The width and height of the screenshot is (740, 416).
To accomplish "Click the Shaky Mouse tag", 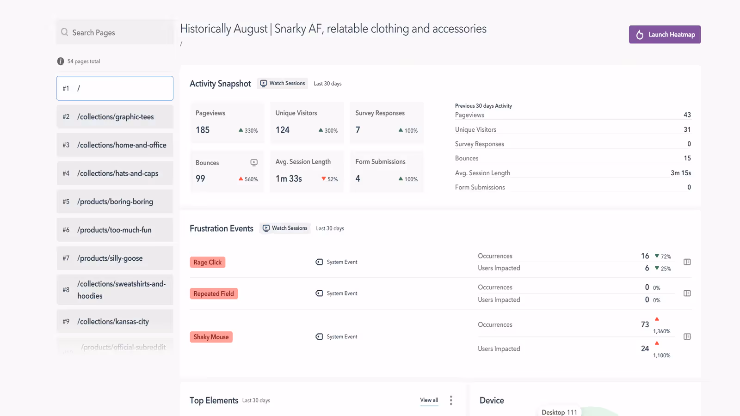I will 211,337.
